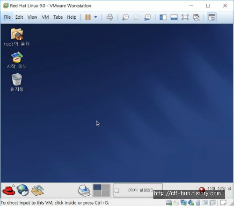This screenshot has width=234, height=206.
Task: Click the red update alert notification icon
Action: tap(202, 190)
